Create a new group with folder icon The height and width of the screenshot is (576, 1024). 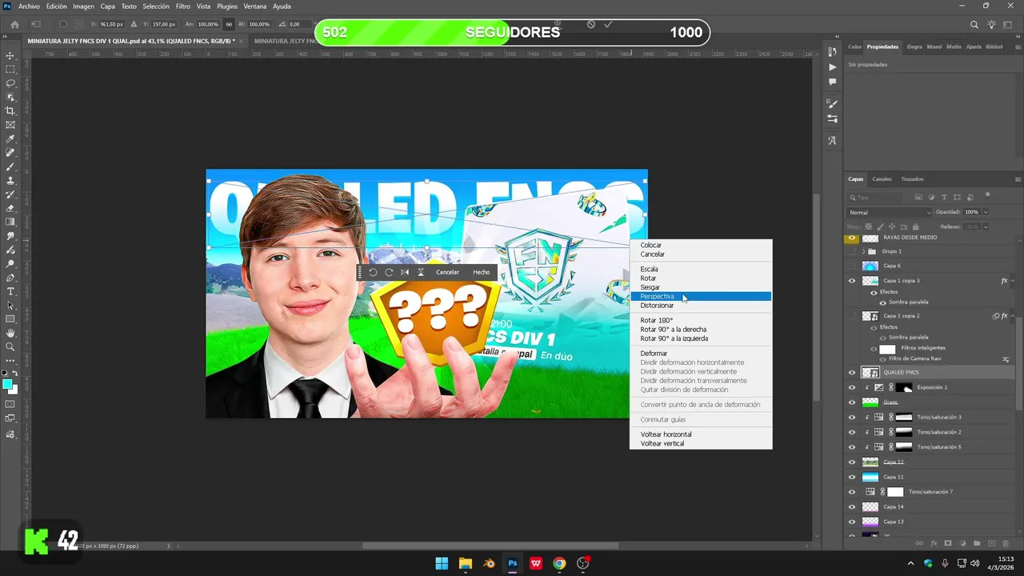point(976,543)
